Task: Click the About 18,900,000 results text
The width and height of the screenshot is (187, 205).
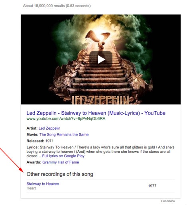Action: tap(57, 6)
